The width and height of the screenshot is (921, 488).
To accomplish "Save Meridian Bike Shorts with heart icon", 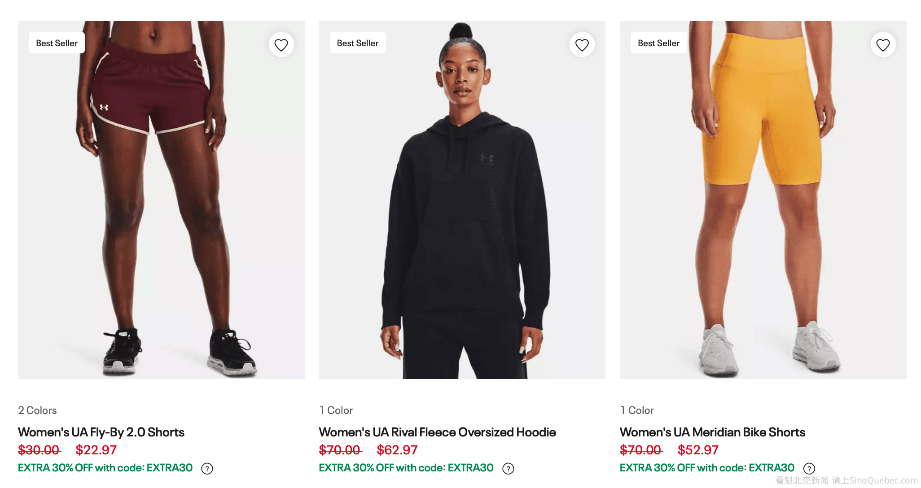I will tap(883, 45).
